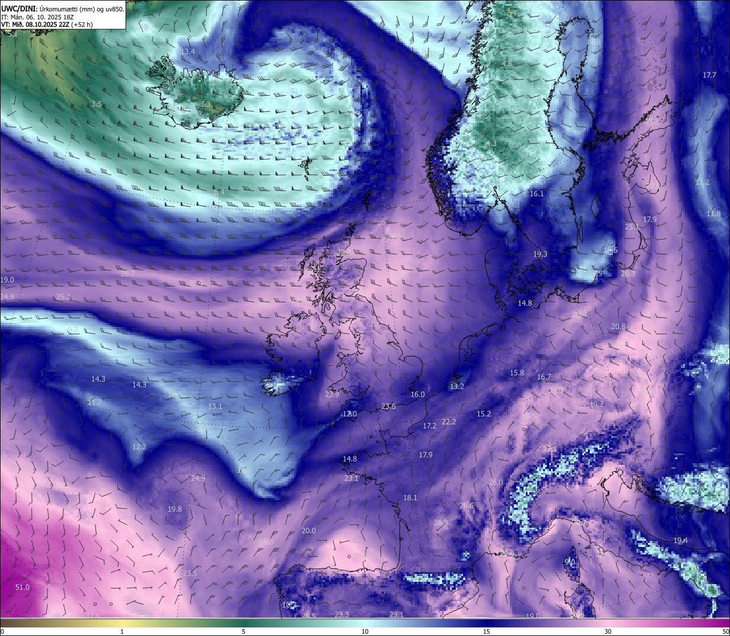Screen dimensions: 730x636
Task: Click the initialization time 'IT: Mán. 06. 10. 2025 18Z'
Action: pos(38,17)
